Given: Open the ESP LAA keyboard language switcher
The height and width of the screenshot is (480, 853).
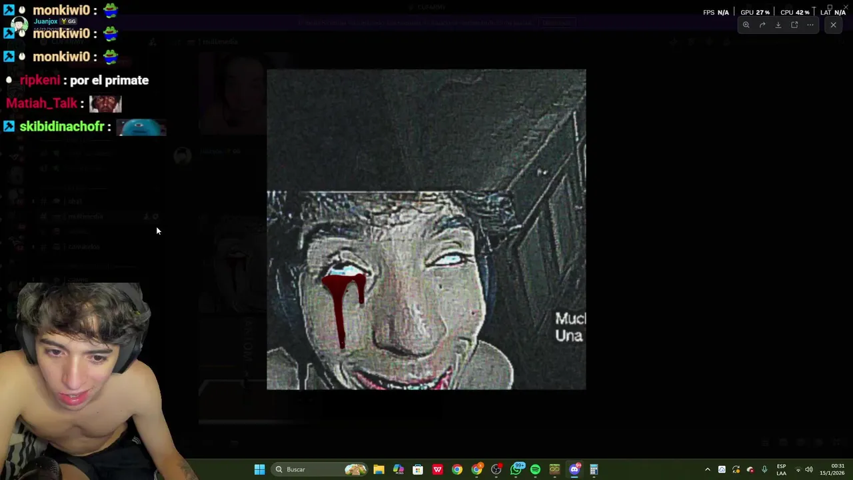Looking at the screenshot, I should [781, 469].
